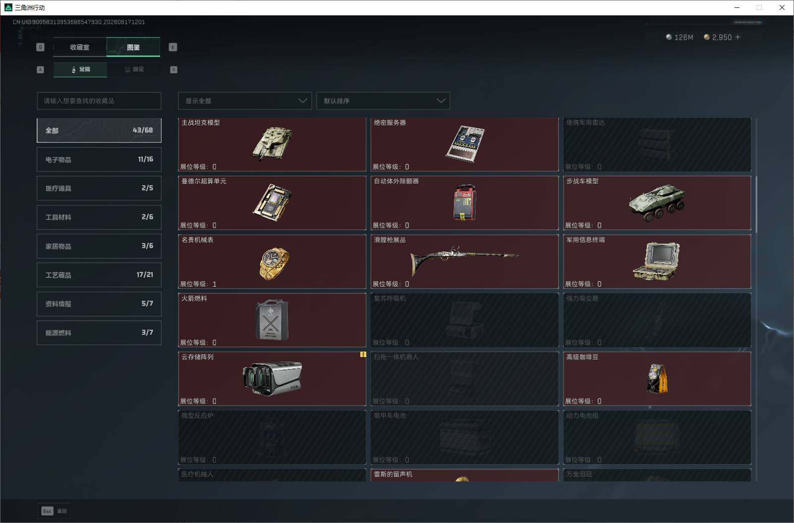Open the 收藏室 tab
The height and width of the screenshot is (523, 794).
click(80, 47)
